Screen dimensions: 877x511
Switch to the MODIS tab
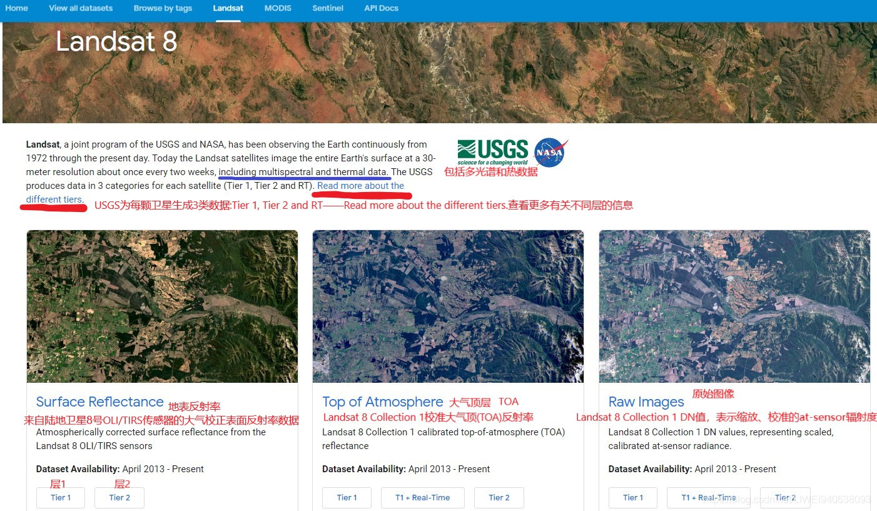278,8
